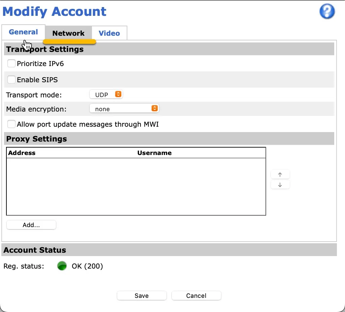Switch to the General tab
Screen dimensions: 345x312
[23, 32]
